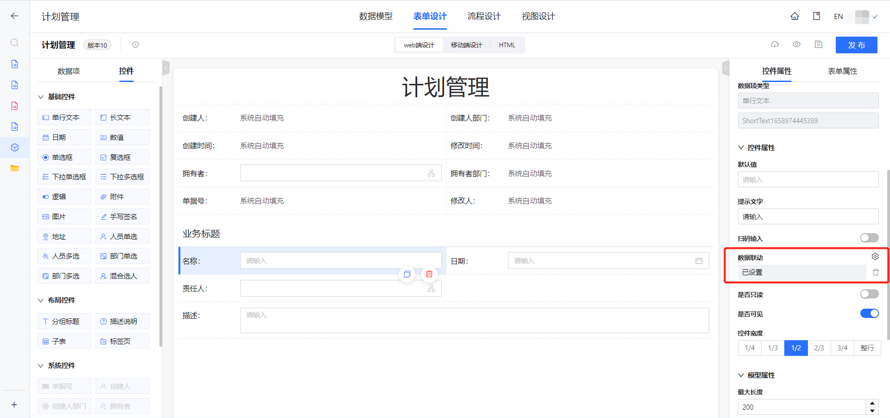This screenshot has width=890, height=418.
Task: Add 子表 layout control
Action: [64, 342]
